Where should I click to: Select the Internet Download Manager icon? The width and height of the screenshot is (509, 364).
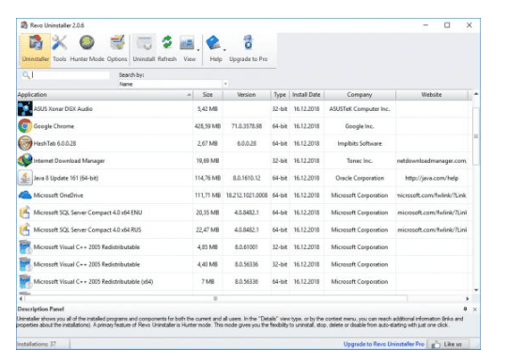coord(25,160)
